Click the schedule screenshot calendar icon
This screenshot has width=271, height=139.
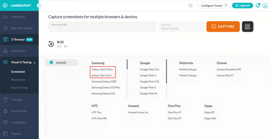(x=247, y=27)
